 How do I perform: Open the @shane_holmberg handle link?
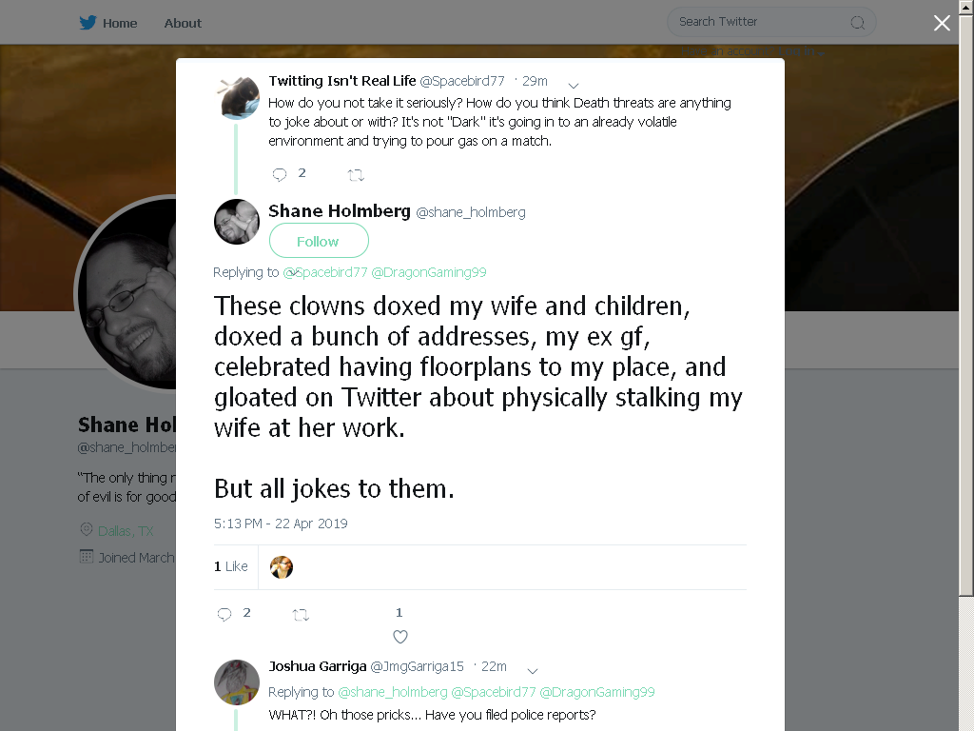pyautogui.click(x=470, y=212)
